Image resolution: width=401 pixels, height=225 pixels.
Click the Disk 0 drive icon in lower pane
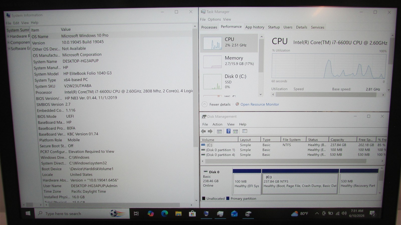tap(206, 172)
